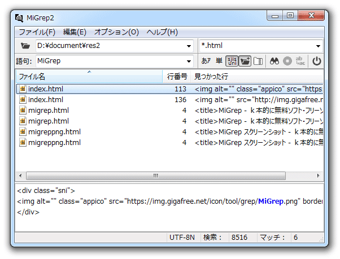Image resolution: width=340 pixels, height=259 pixels.
Task: Start the search with the binoculars icon
Action: (x=274, y=61)
